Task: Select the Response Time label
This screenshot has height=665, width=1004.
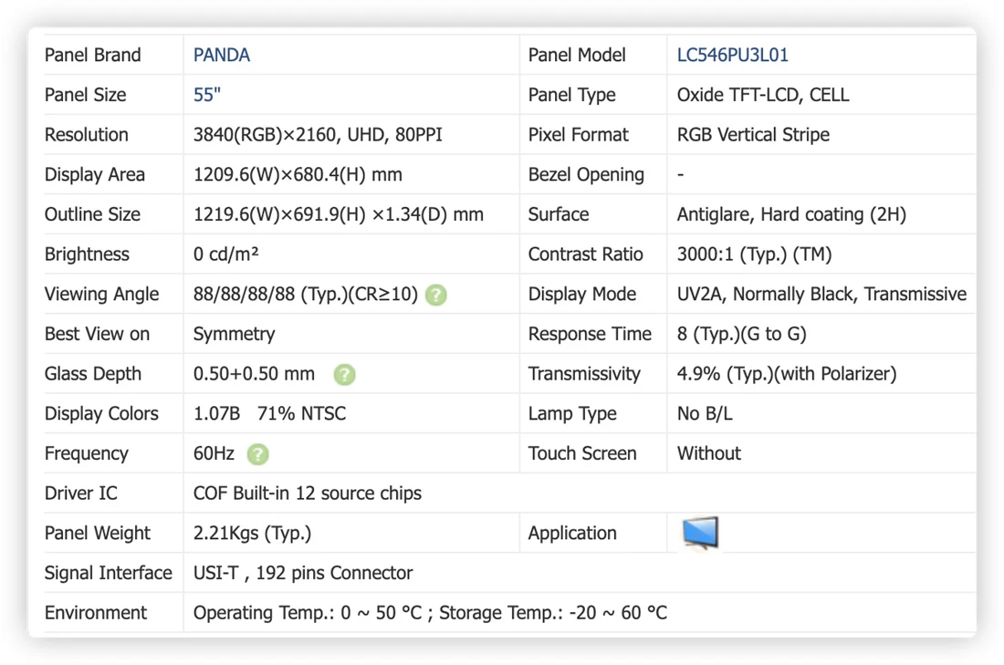Action: tap(590, 334)
